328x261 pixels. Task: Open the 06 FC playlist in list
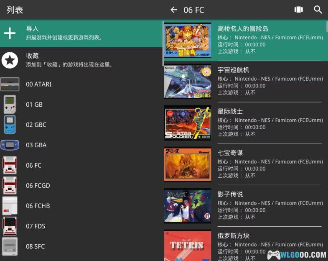(81, 165)
